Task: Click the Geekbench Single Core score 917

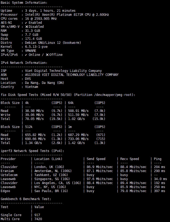Action: 37,215
